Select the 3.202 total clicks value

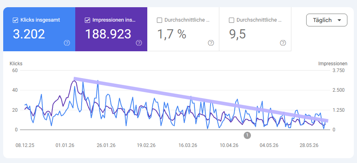point(29,34)
